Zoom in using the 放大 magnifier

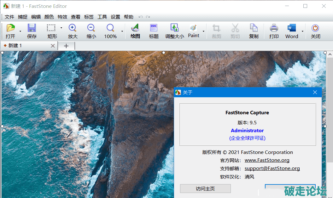[x=73, y=28]
